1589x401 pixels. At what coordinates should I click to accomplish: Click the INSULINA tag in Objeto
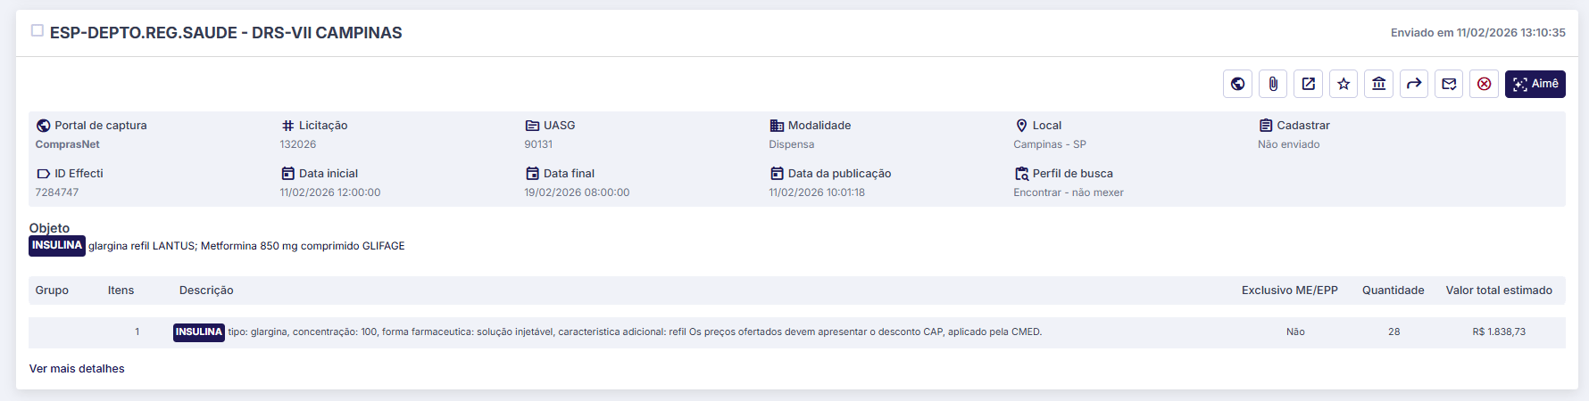pos(57,246)
